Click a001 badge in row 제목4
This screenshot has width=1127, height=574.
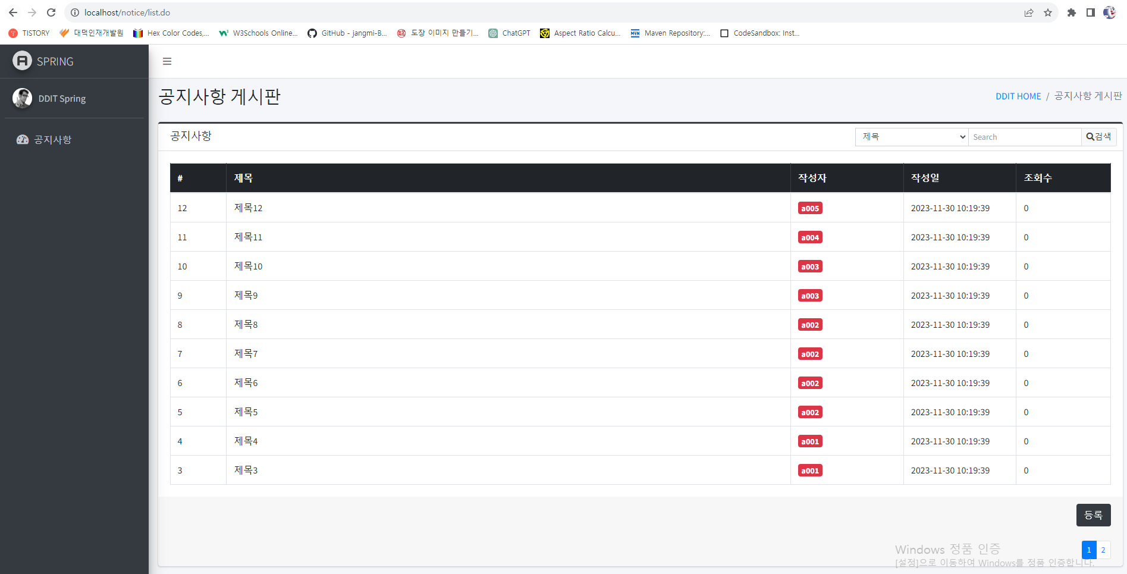click(x=810, y=441)
